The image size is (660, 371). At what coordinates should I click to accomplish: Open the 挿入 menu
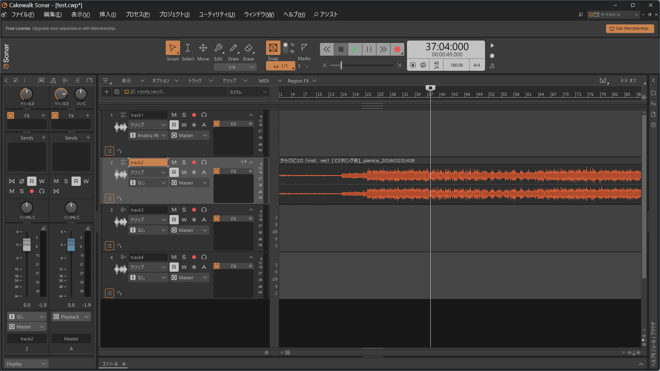[108, 14]
